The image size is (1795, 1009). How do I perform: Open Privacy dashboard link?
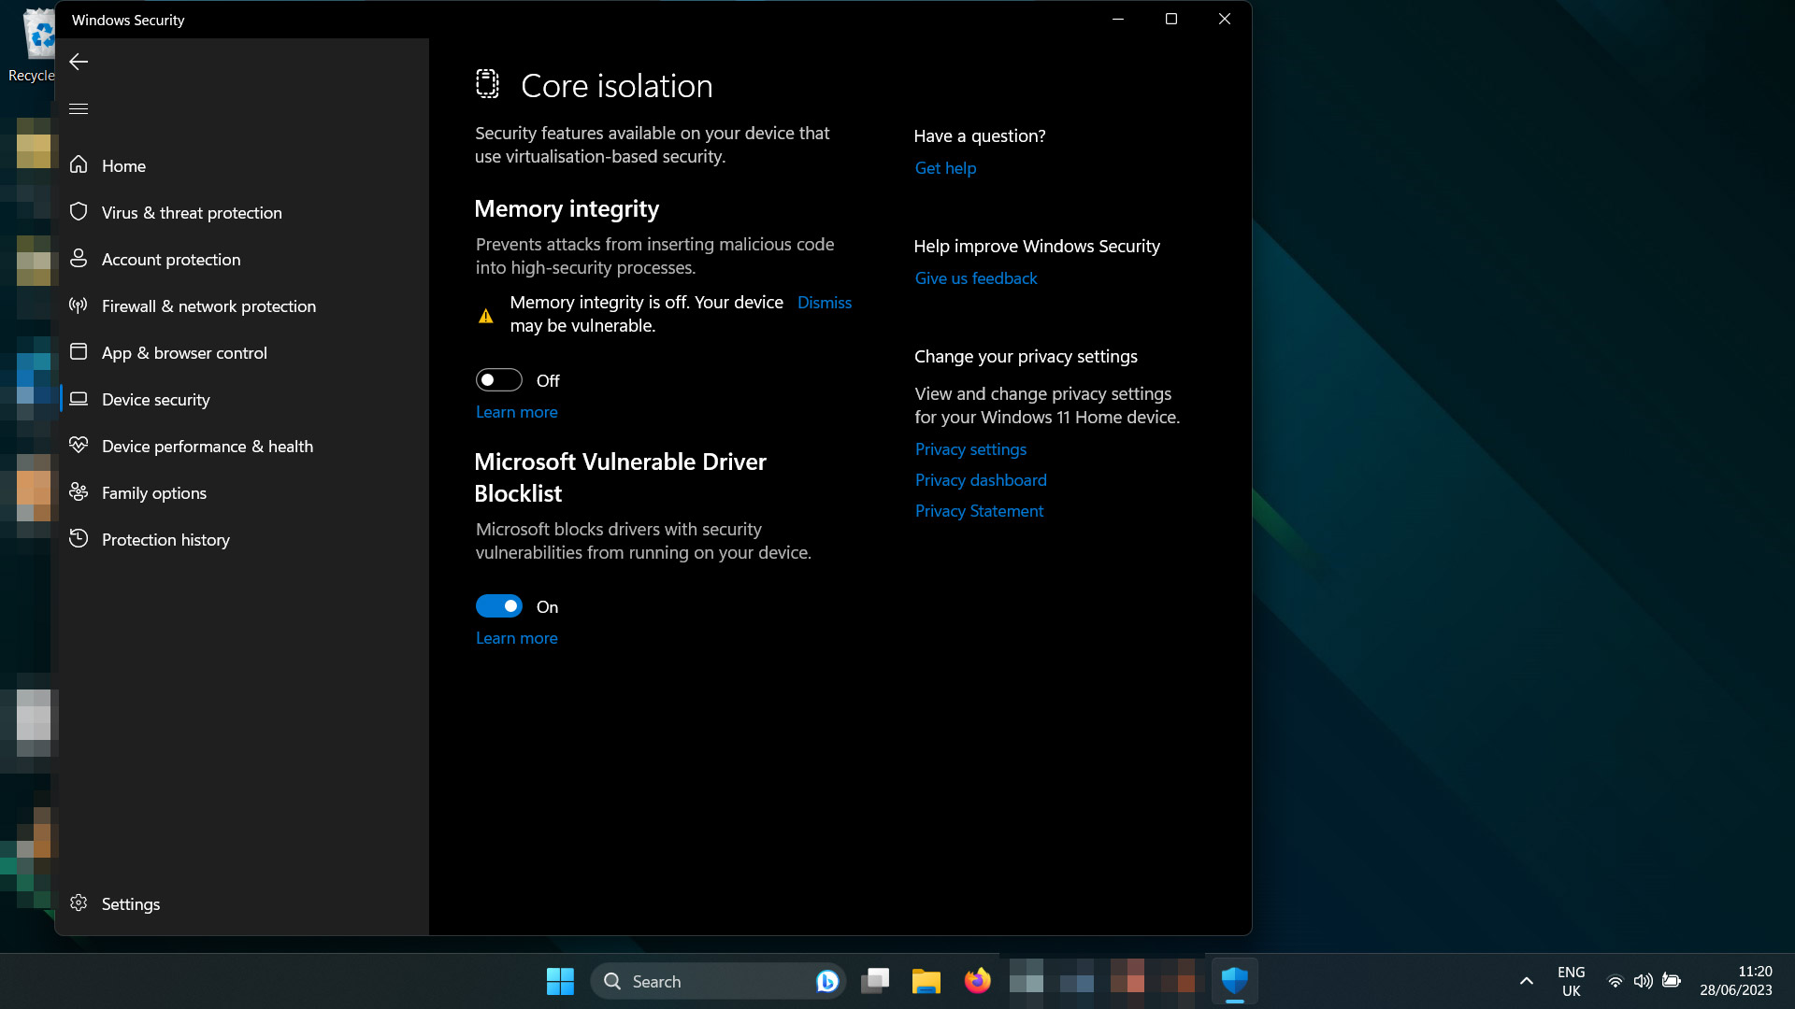(981, 480)
